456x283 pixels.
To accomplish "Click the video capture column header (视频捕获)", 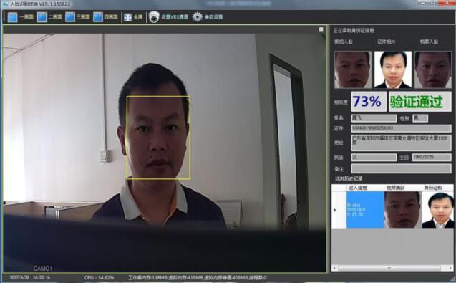I will click(x=395, y=188).
